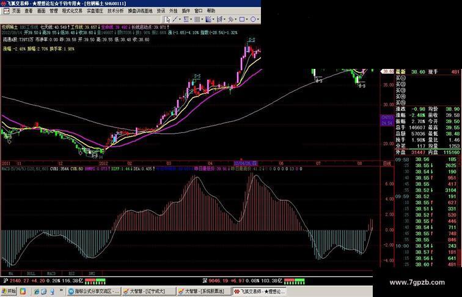The height and width of the screenshot is (297, 462).
Task: Switch to the MACD indicator tab
Action: (x=51, y=273)
